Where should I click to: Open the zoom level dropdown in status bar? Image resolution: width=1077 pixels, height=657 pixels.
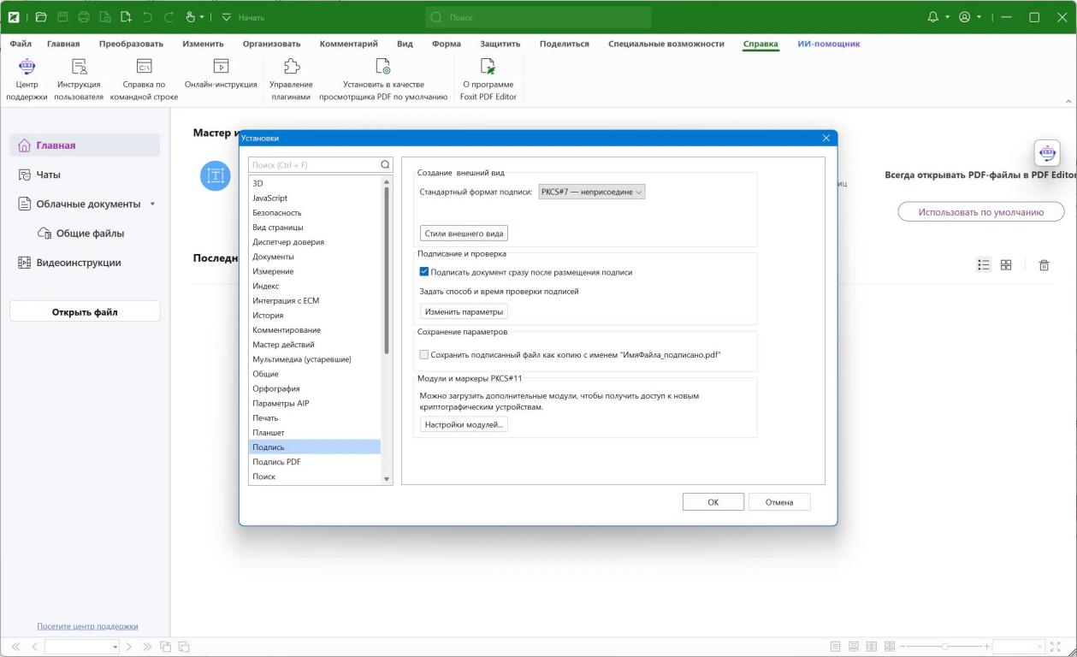click(1040, 647)
